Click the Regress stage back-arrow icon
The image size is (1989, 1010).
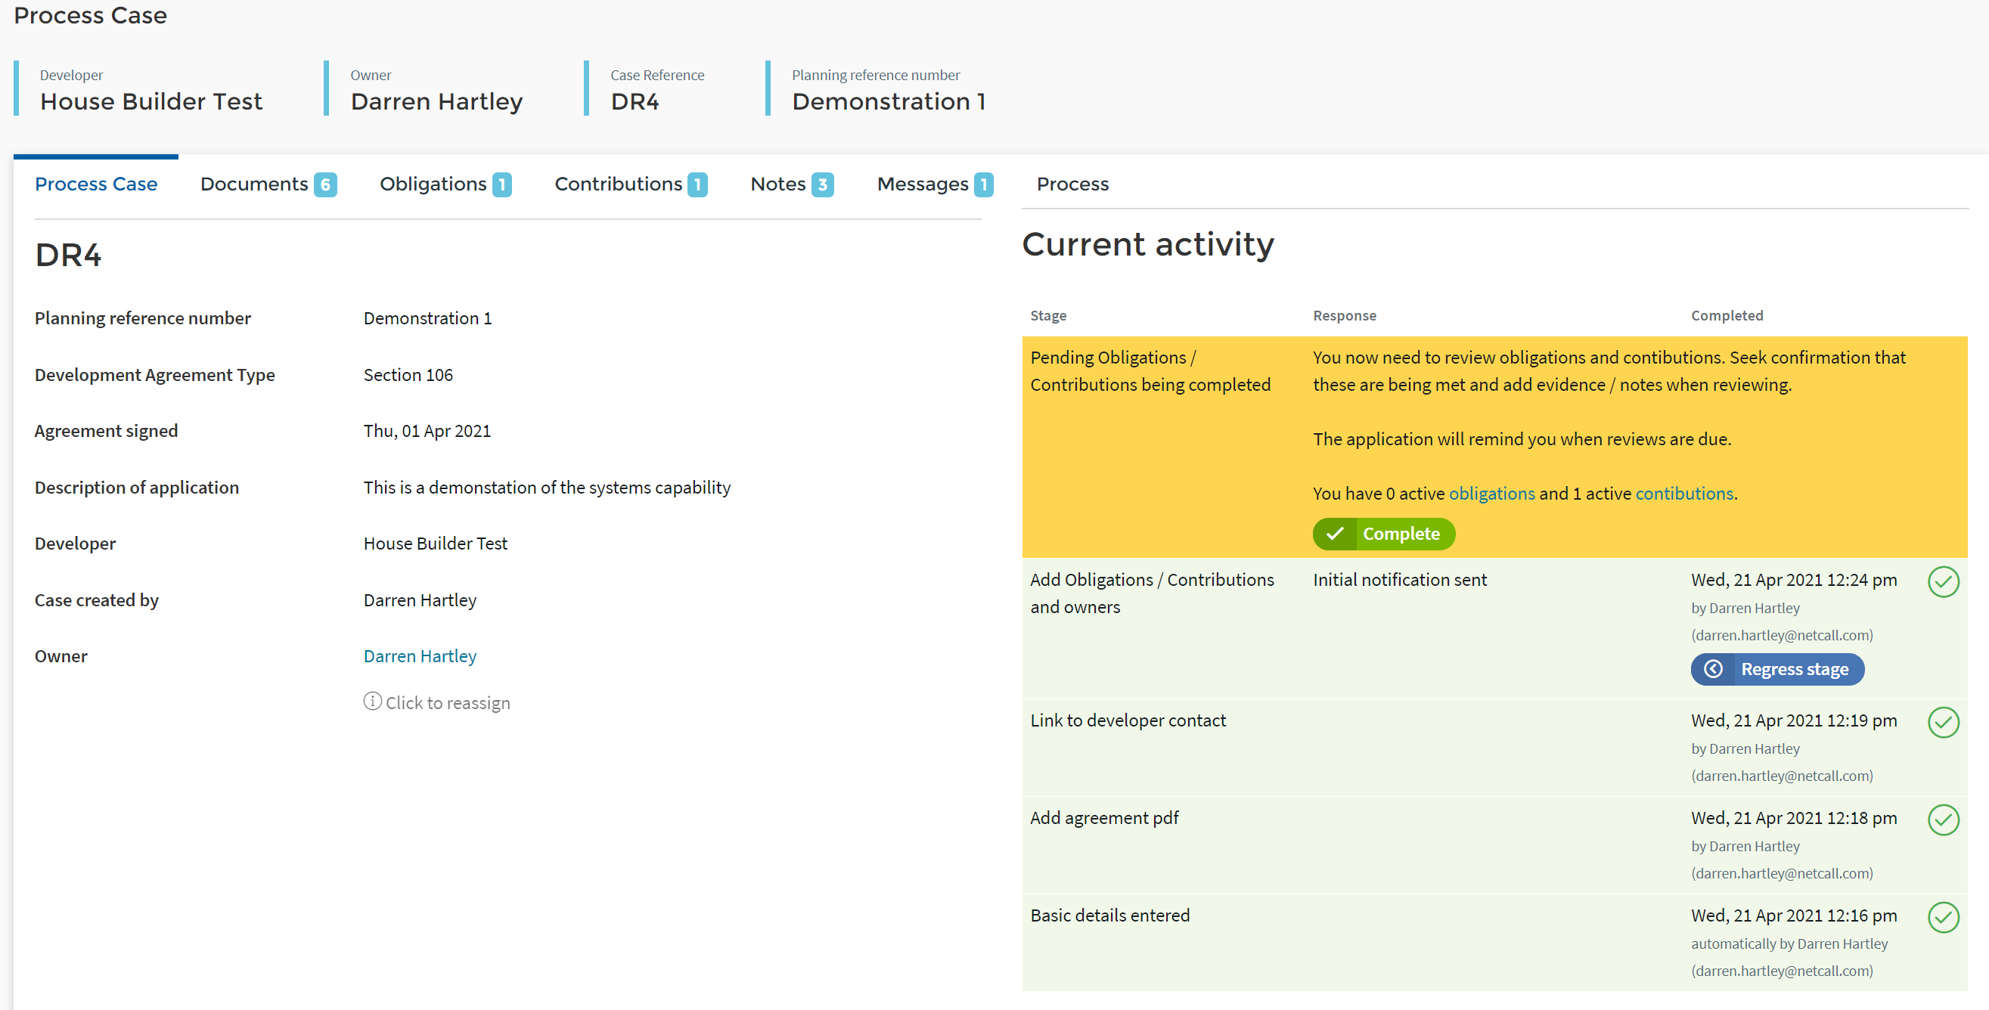[x=1712, y=669]
